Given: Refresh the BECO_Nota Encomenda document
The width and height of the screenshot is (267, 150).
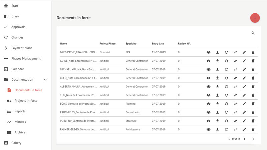Looking at the screenshot, I should 226,78.
